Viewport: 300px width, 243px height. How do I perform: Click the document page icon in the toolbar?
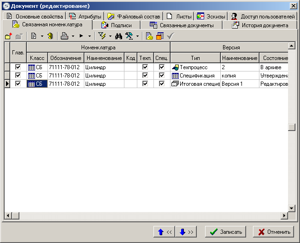(34, 36)
